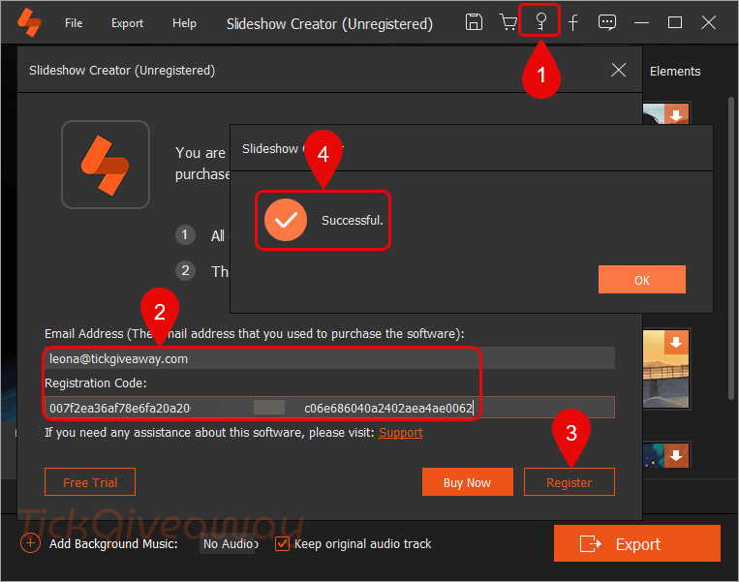739x582 pixels.
Task: Open the shopping cart purchase icon
Action: click(x=508, y=22)
